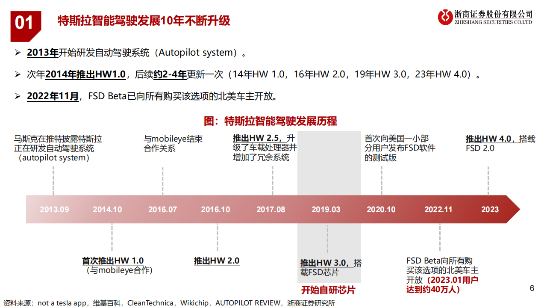This screenshot has height=308, width=547.
Task: Select timeline marker 2016.10
Action: pyautogui.click(x=215, y=210)
